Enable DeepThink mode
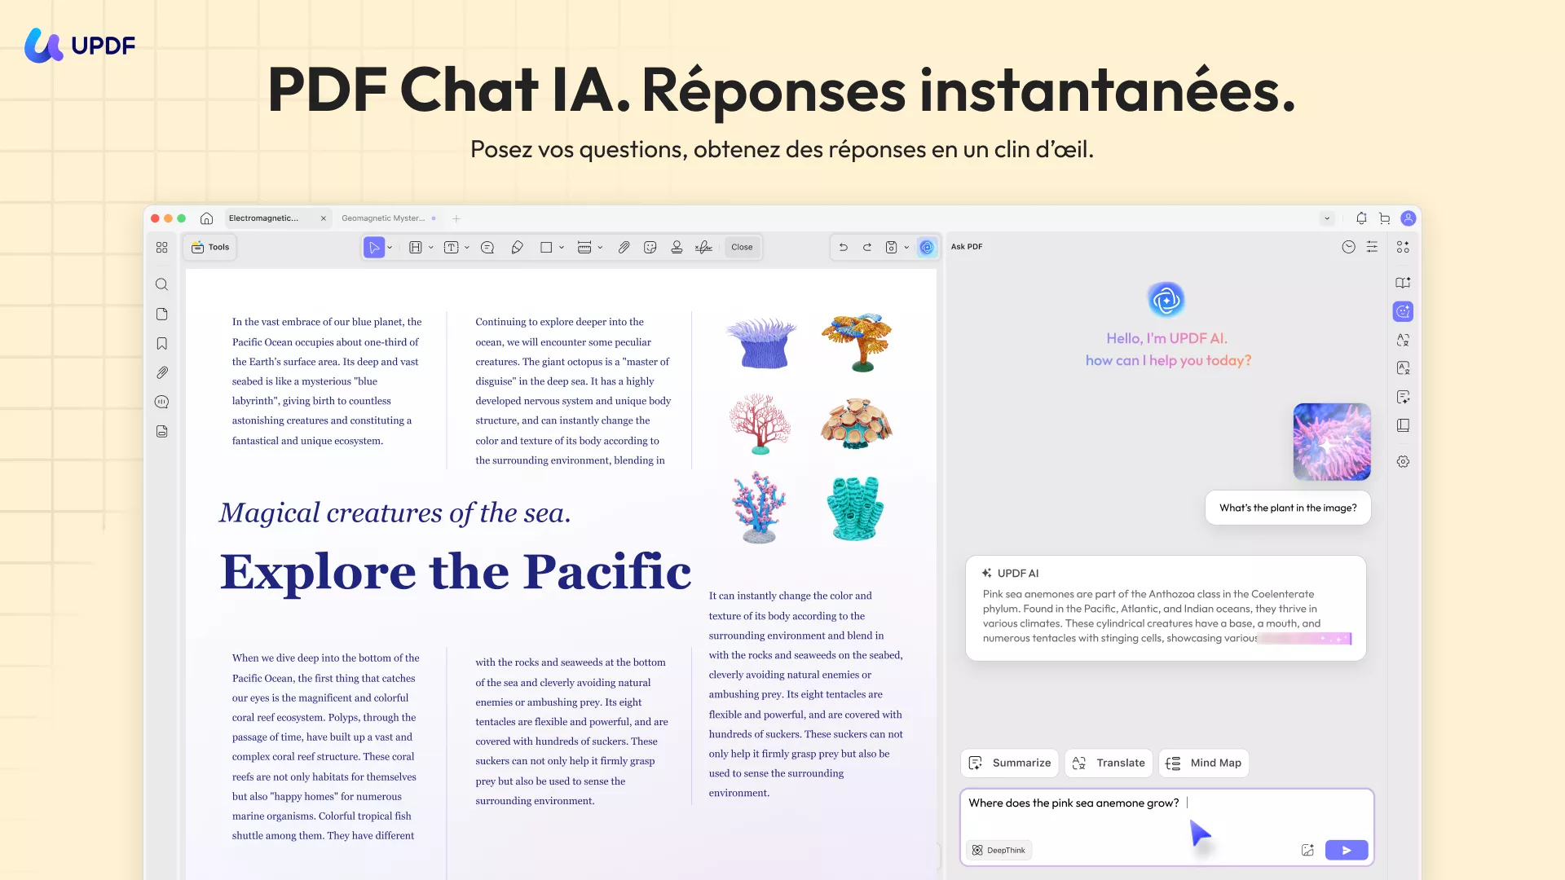1565x880 pixels. (x=999, y=850)
